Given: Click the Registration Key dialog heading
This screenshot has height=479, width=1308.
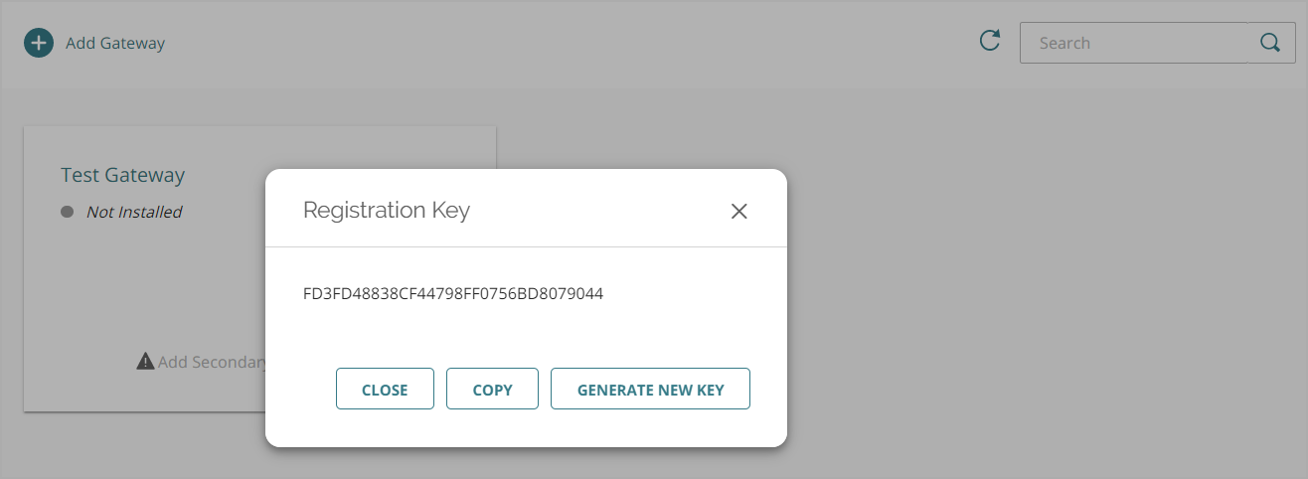Looking at the screenshot, I should click(387, 210).
